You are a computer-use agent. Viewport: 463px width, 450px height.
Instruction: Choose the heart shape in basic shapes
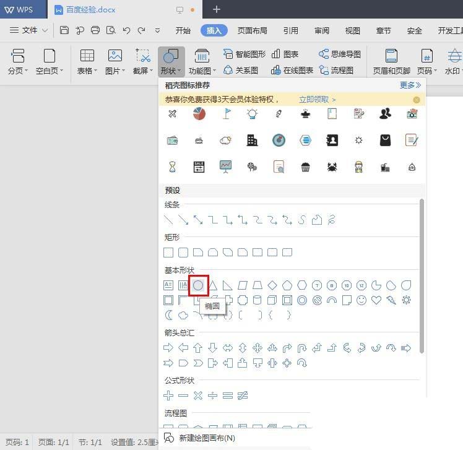tap(376, 300)
